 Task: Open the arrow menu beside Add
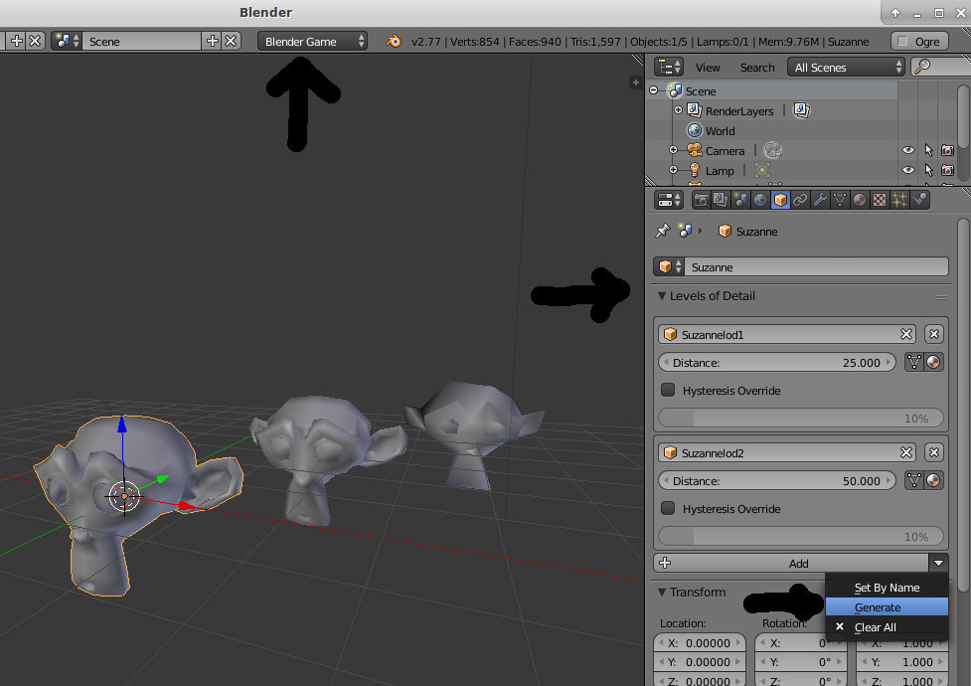[939, 563]
